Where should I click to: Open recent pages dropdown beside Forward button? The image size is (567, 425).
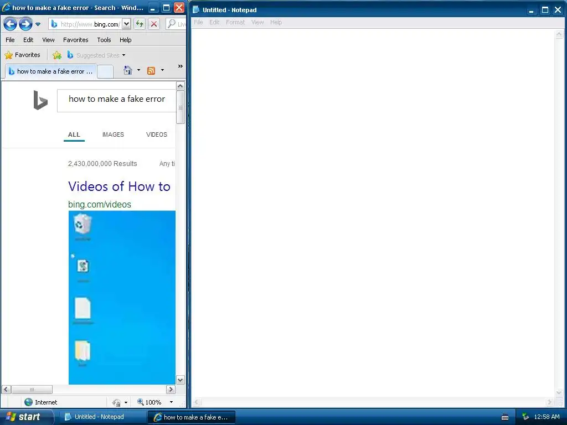[38, 24]
